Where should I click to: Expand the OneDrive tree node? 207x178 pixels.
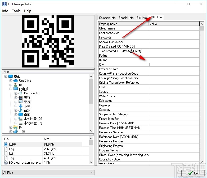(11, 80)
